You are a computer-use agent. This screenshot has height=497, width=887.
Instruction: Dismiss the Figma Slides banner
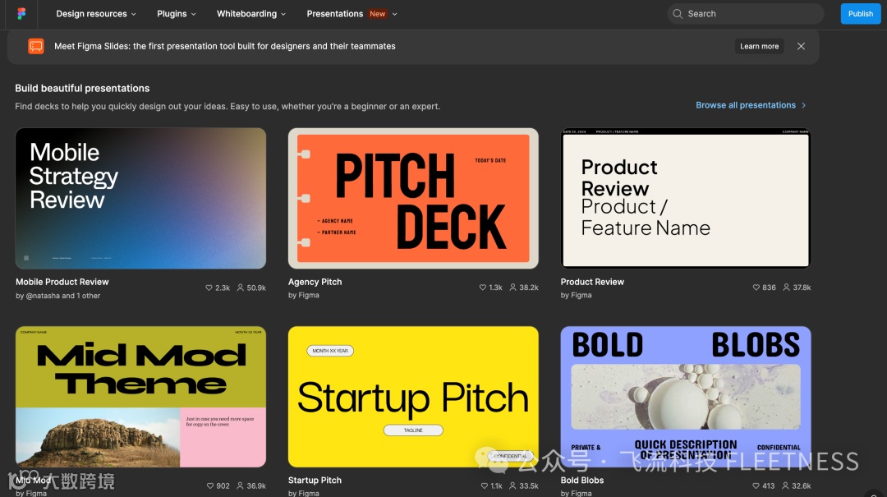[801, 47]
